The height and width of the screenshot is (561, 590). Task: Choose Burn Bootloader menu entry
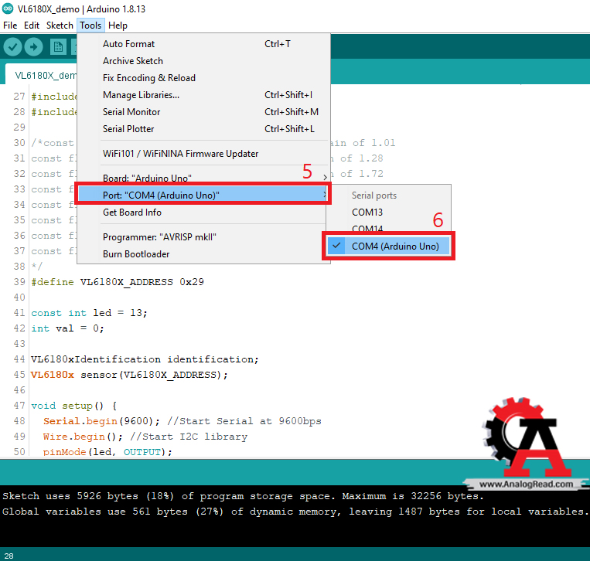[x=203, y=253]
